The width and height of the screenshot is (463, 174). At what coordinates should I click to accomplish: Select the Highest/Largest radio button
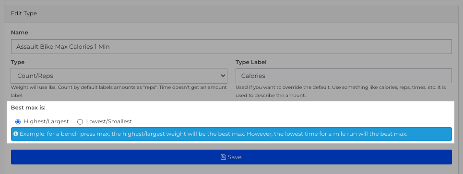[18, 121]
